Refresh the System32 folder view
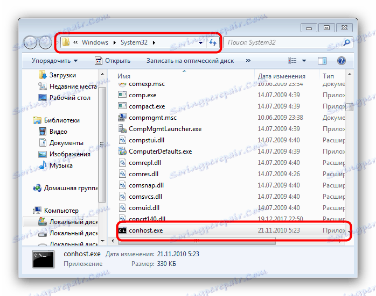This screenshot has height=296, width=376. pyautogui.click(x=213, y=42)
